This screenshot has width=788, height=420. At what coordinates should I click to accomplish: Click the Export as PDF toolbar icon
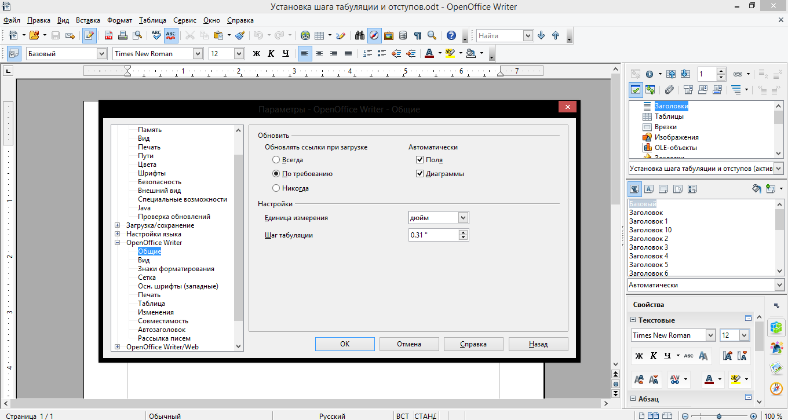coord(108,35)
